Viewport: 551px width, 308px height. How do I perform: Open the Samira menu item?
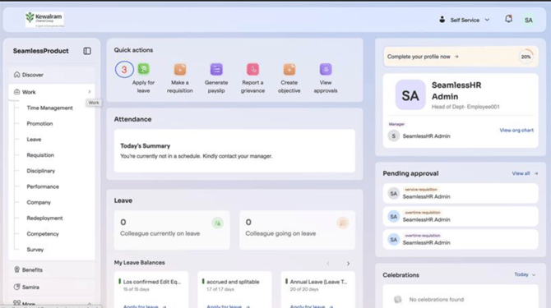(x=52, y=287)
